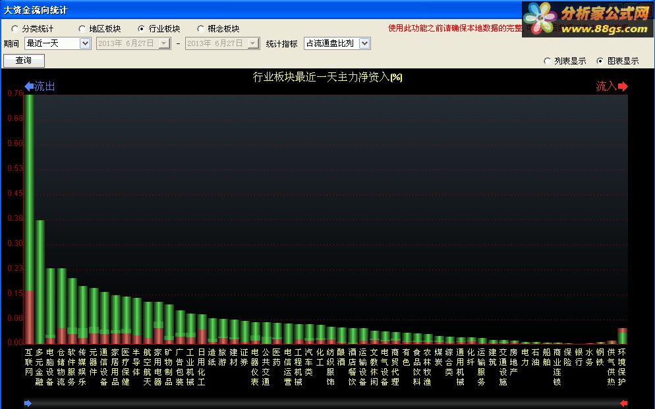Click the 公共交通 axis label
The height and width of the screenshot is (409, 655).
click(x=266, y=368)
